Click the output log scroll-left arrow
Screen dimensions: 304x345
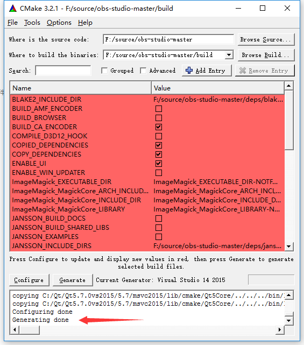click(x=15, y=329)
